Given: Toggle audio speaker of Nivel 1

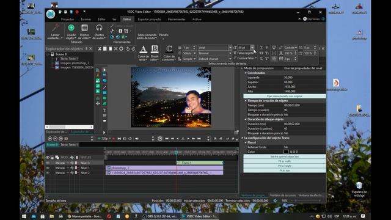Looking at the screenshot, I should pyautogui.click(x=72, y=168).
